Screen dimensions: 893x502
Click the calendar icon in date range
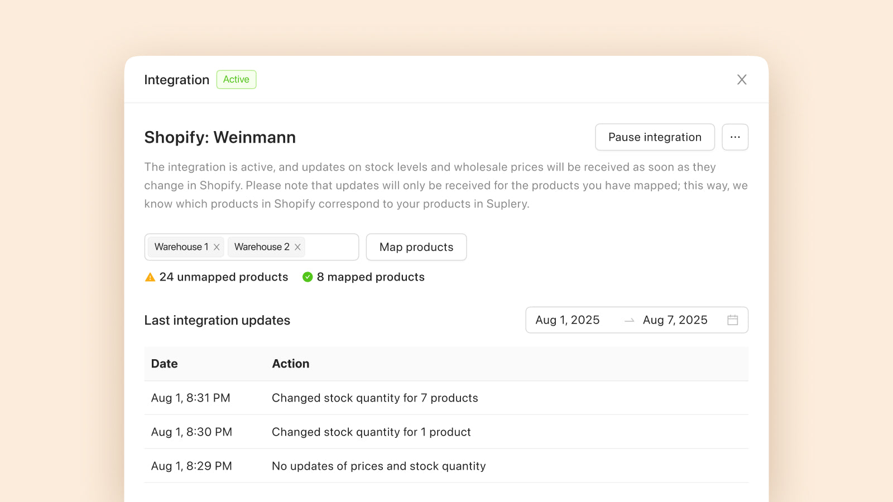point(733,320)
